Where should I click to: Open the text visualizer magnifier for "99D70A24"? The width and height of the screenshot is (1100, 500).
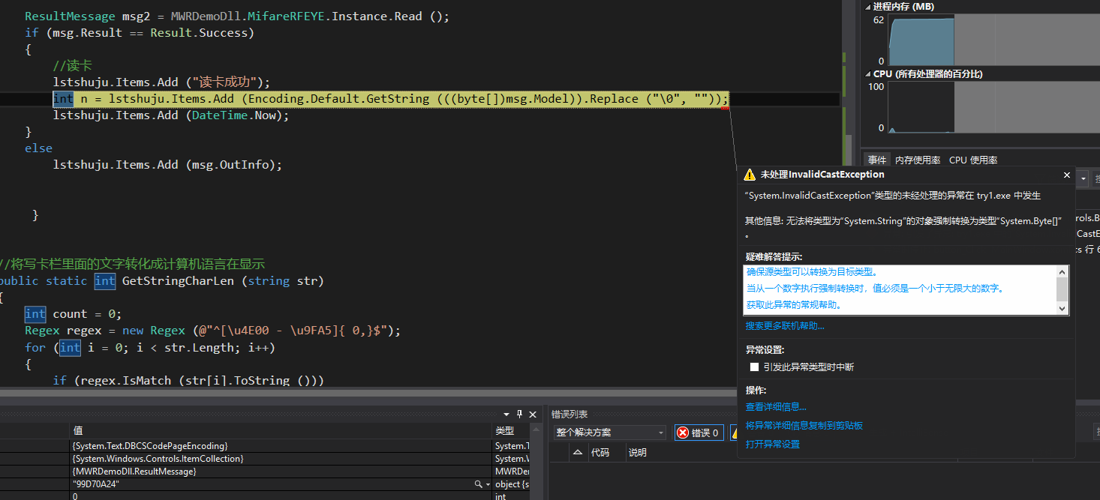[x=478, y=485]
